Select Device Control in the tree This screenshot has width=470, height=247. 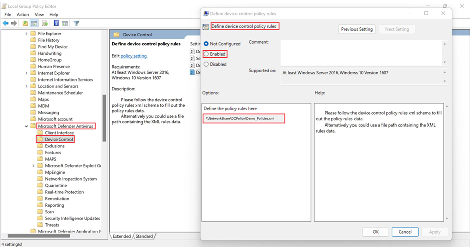[59, 139]
